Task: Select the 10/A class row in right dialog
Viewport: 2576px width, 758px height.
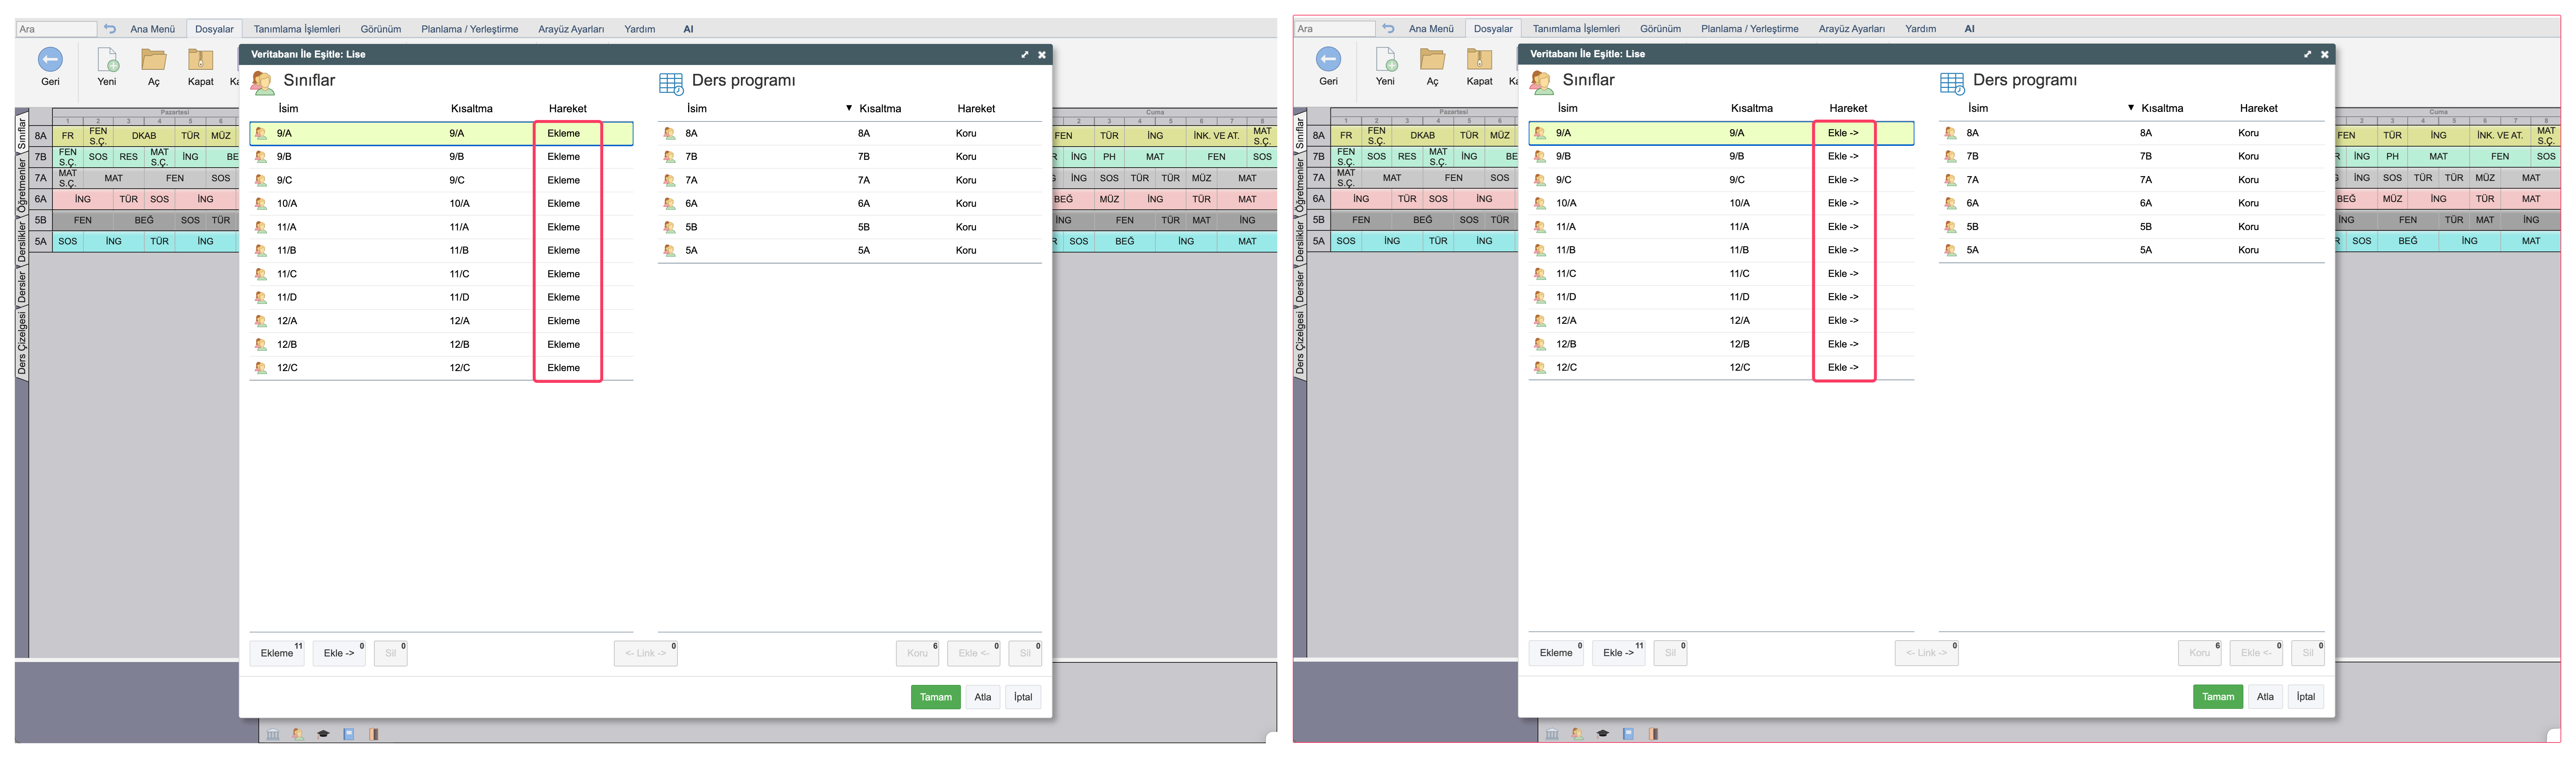Action: click(x=1721, y=203)
